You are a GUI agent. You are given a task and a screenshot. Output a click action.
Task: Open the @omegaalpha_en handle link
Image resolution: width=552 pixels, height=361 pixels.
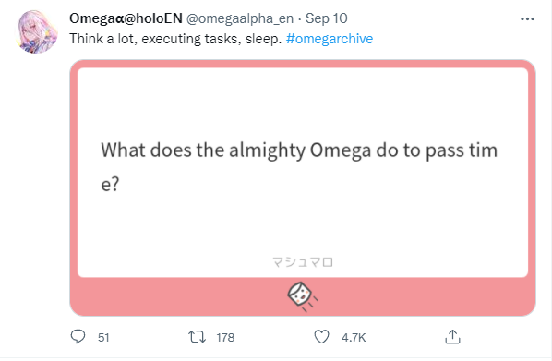point(240,18)
